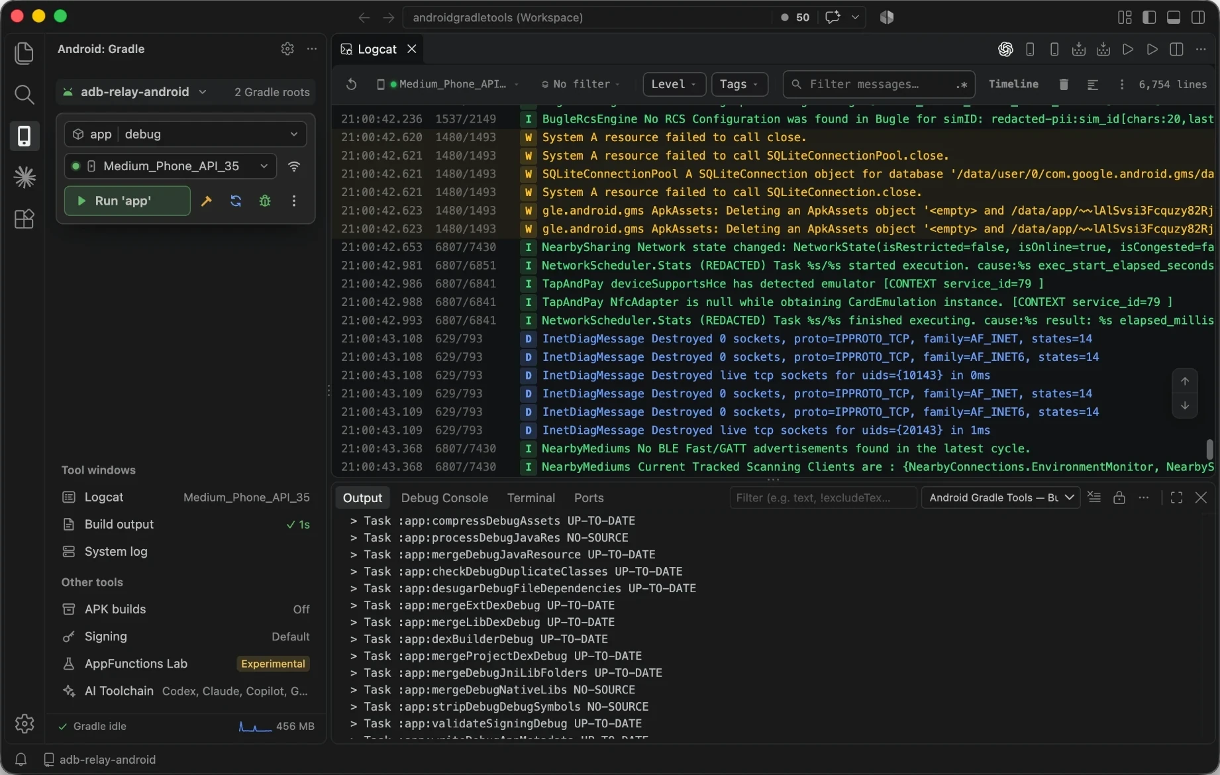Open the Logcat device selector dropdown

click(x=448, y=84)
